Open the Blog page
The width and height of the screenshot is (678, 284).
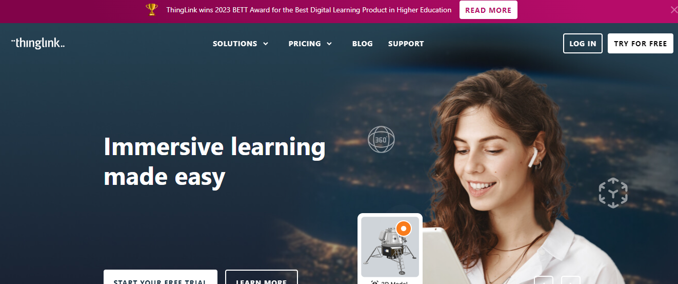coord(363,44)
